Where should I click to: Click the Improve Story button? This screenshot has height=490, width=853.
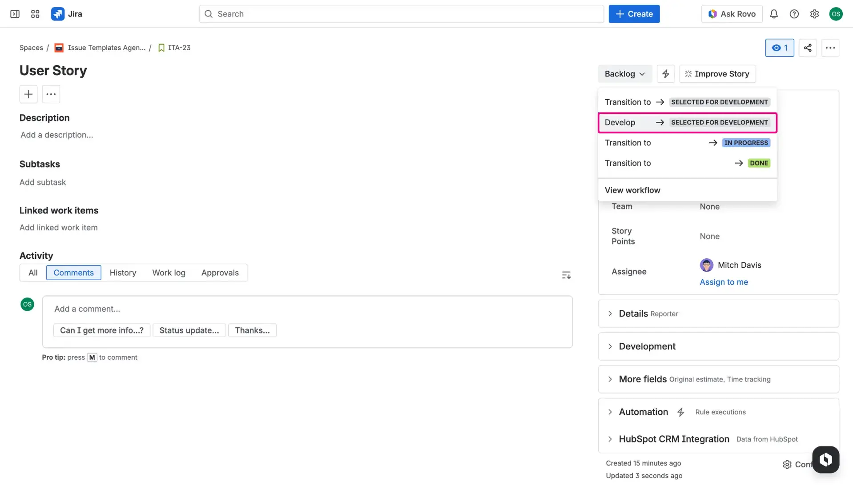(x=717, y=73)
